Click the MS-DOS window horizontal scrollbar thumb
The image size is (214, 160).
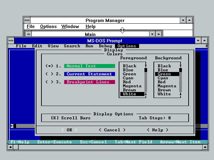pyautogui.click(x=16, y=147)
